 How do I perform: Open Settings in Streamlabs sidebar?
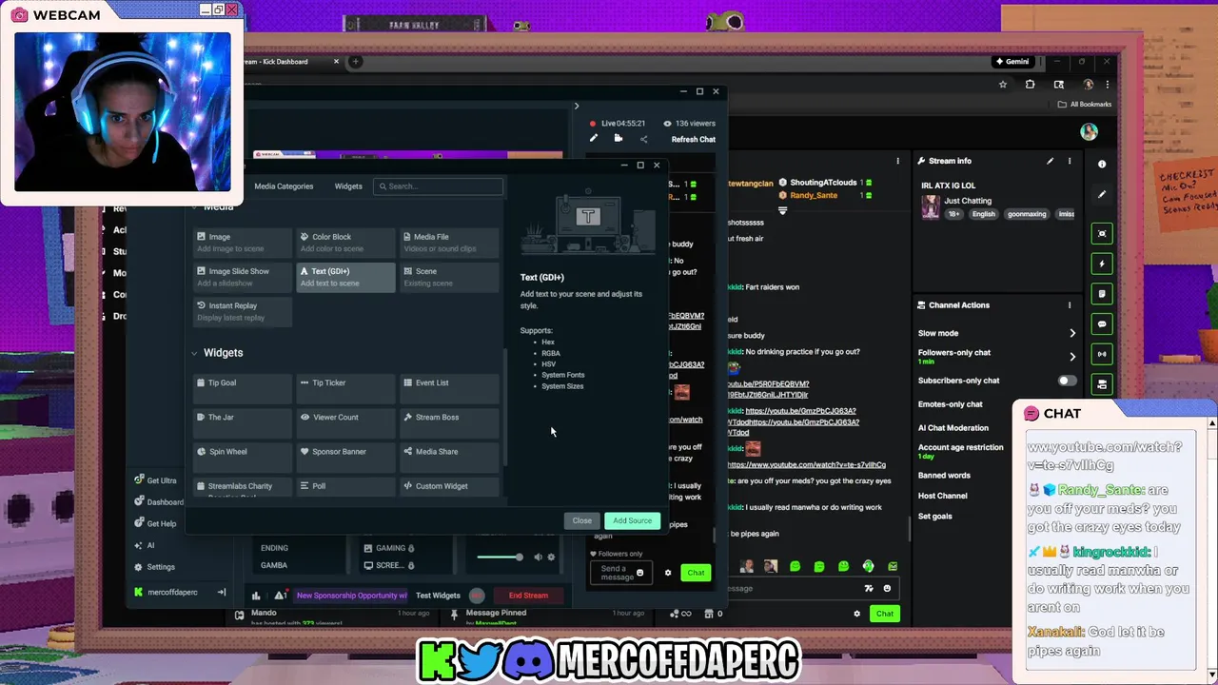(155, 567)
